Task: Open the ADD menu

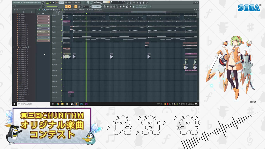Action: click(19, 2)
